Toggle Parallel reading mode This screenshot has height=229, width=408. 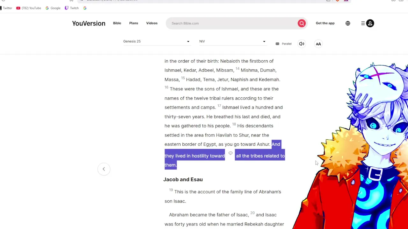click(x=284, y=44)
